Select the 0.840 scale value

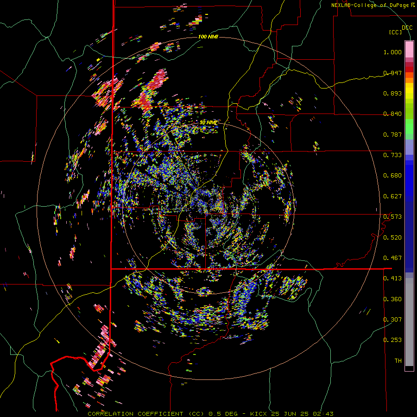(x=392, y=114)
